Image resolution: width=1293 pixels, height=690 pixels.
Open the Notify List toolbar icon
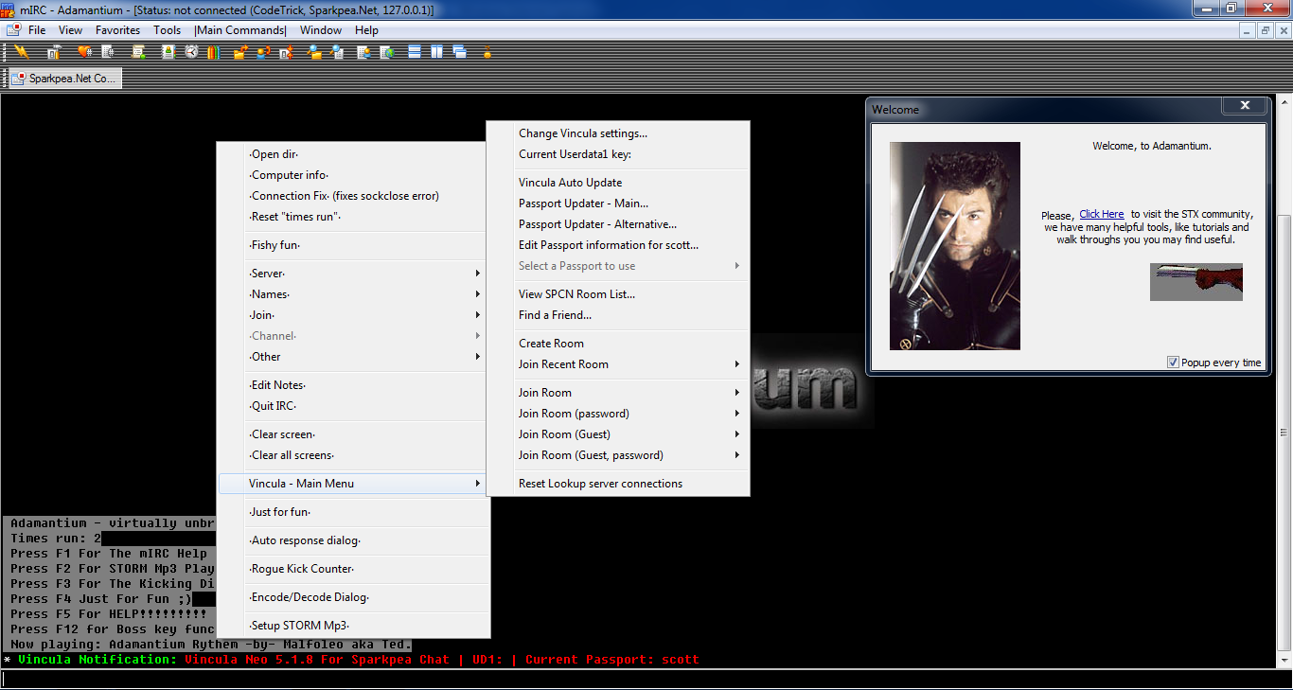[364, 52]
